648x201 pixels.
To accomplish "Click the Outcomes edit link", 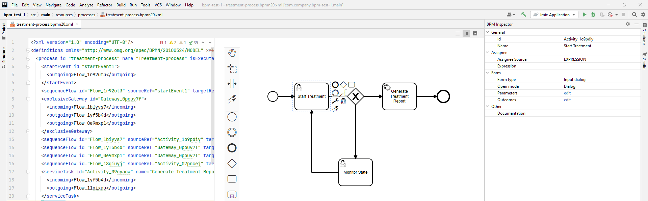I will pyautogui.click(x=567, y=100).
